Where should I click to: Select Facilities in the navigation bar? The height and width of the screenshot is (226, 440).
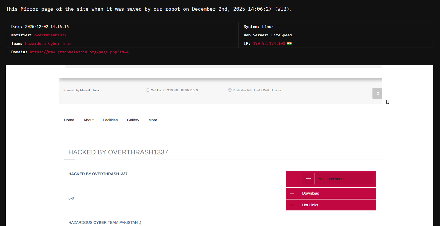coord(110,120)
